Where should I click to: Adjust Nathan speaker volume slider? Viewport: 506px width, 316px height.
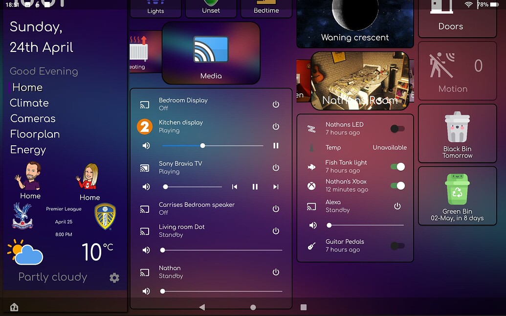tap(221, 291)
